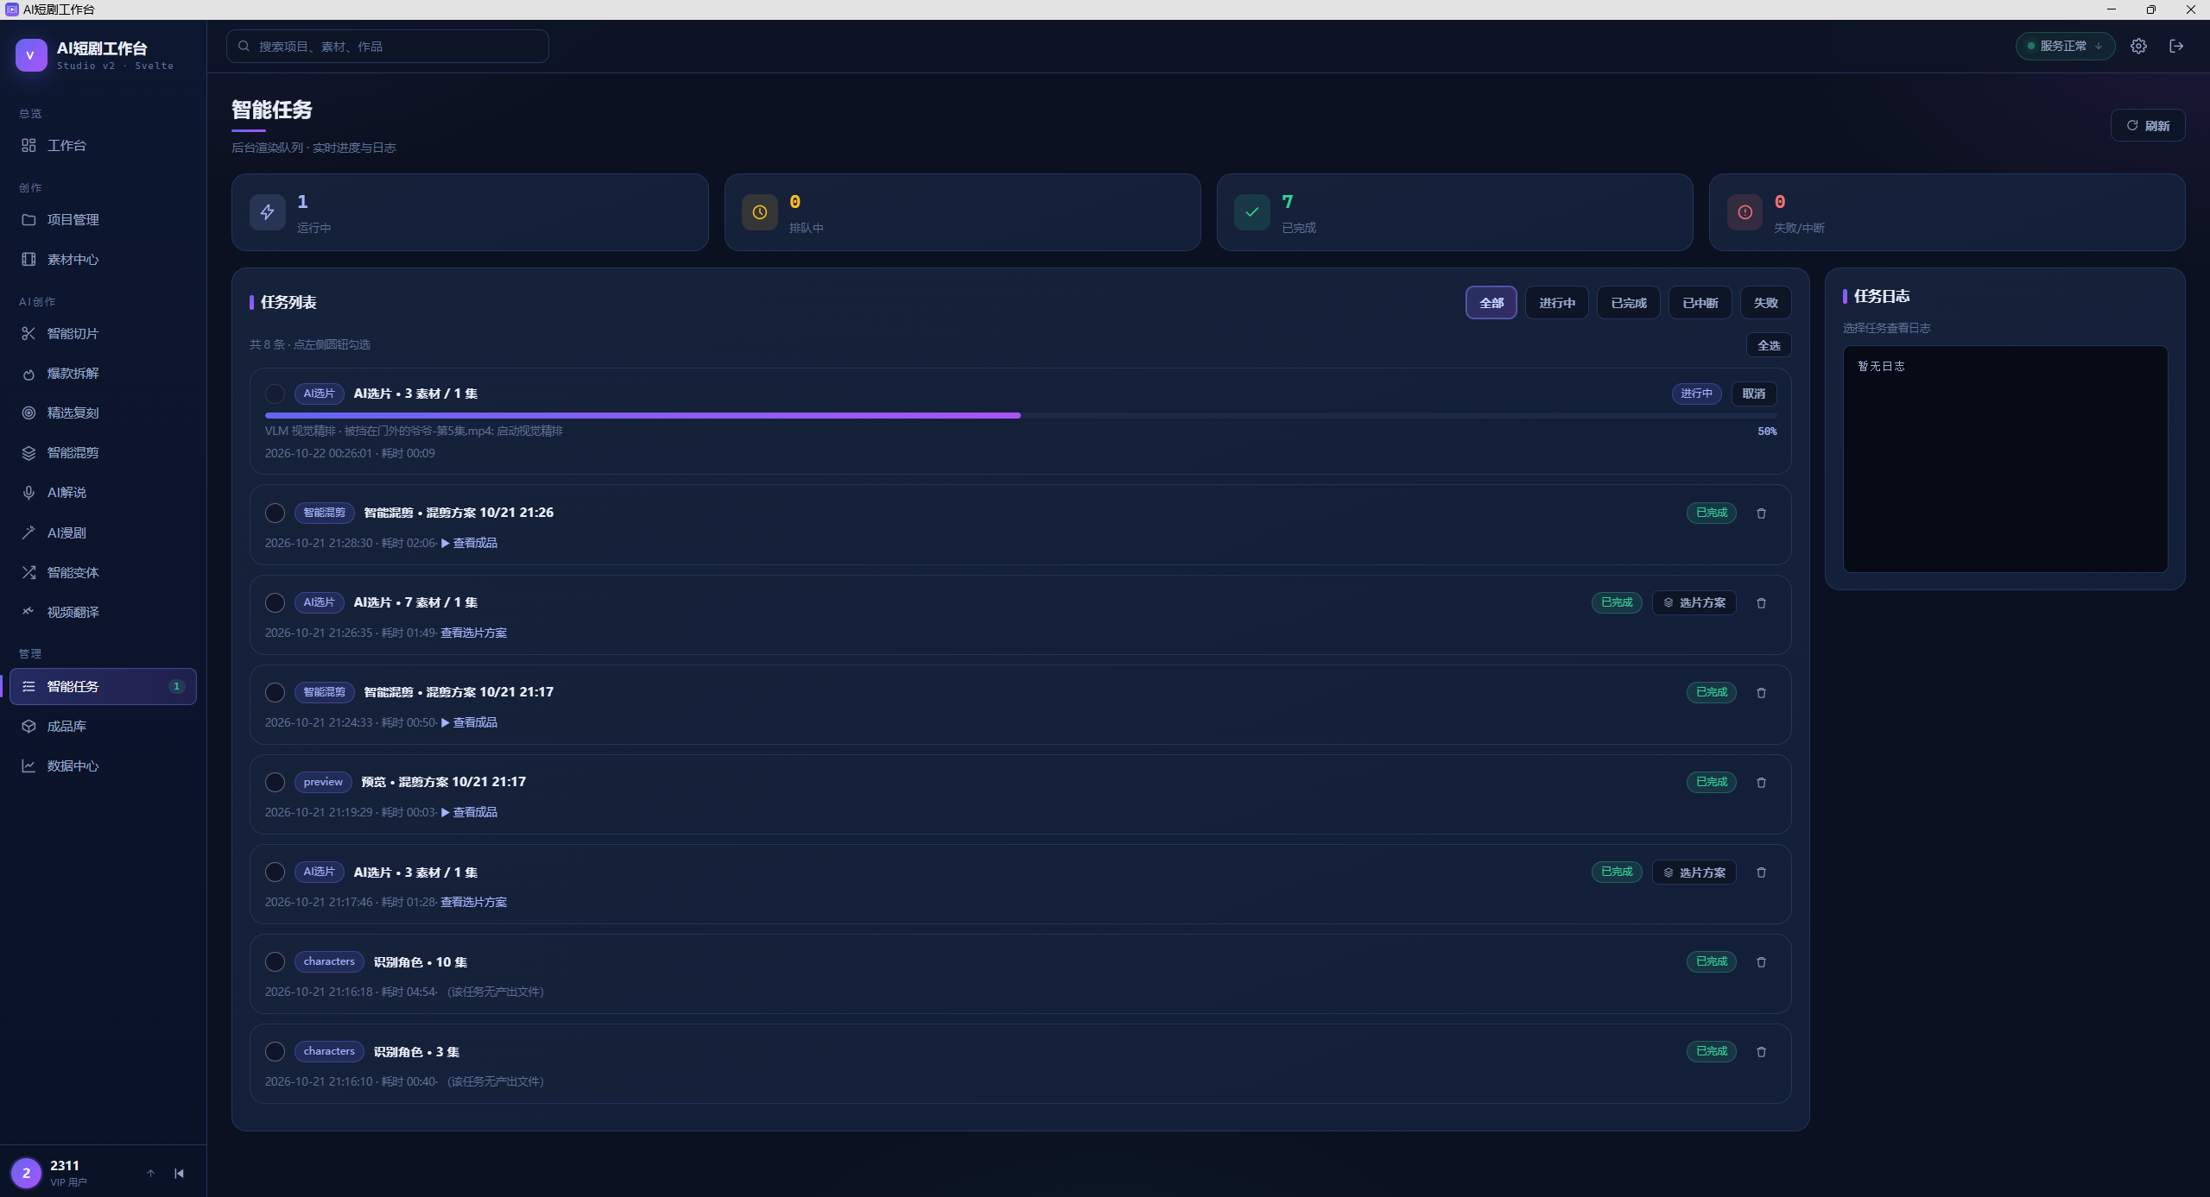Delete the AI选片 7 素材 task
The image size is (2210, 1197).
pos(1761,603)
